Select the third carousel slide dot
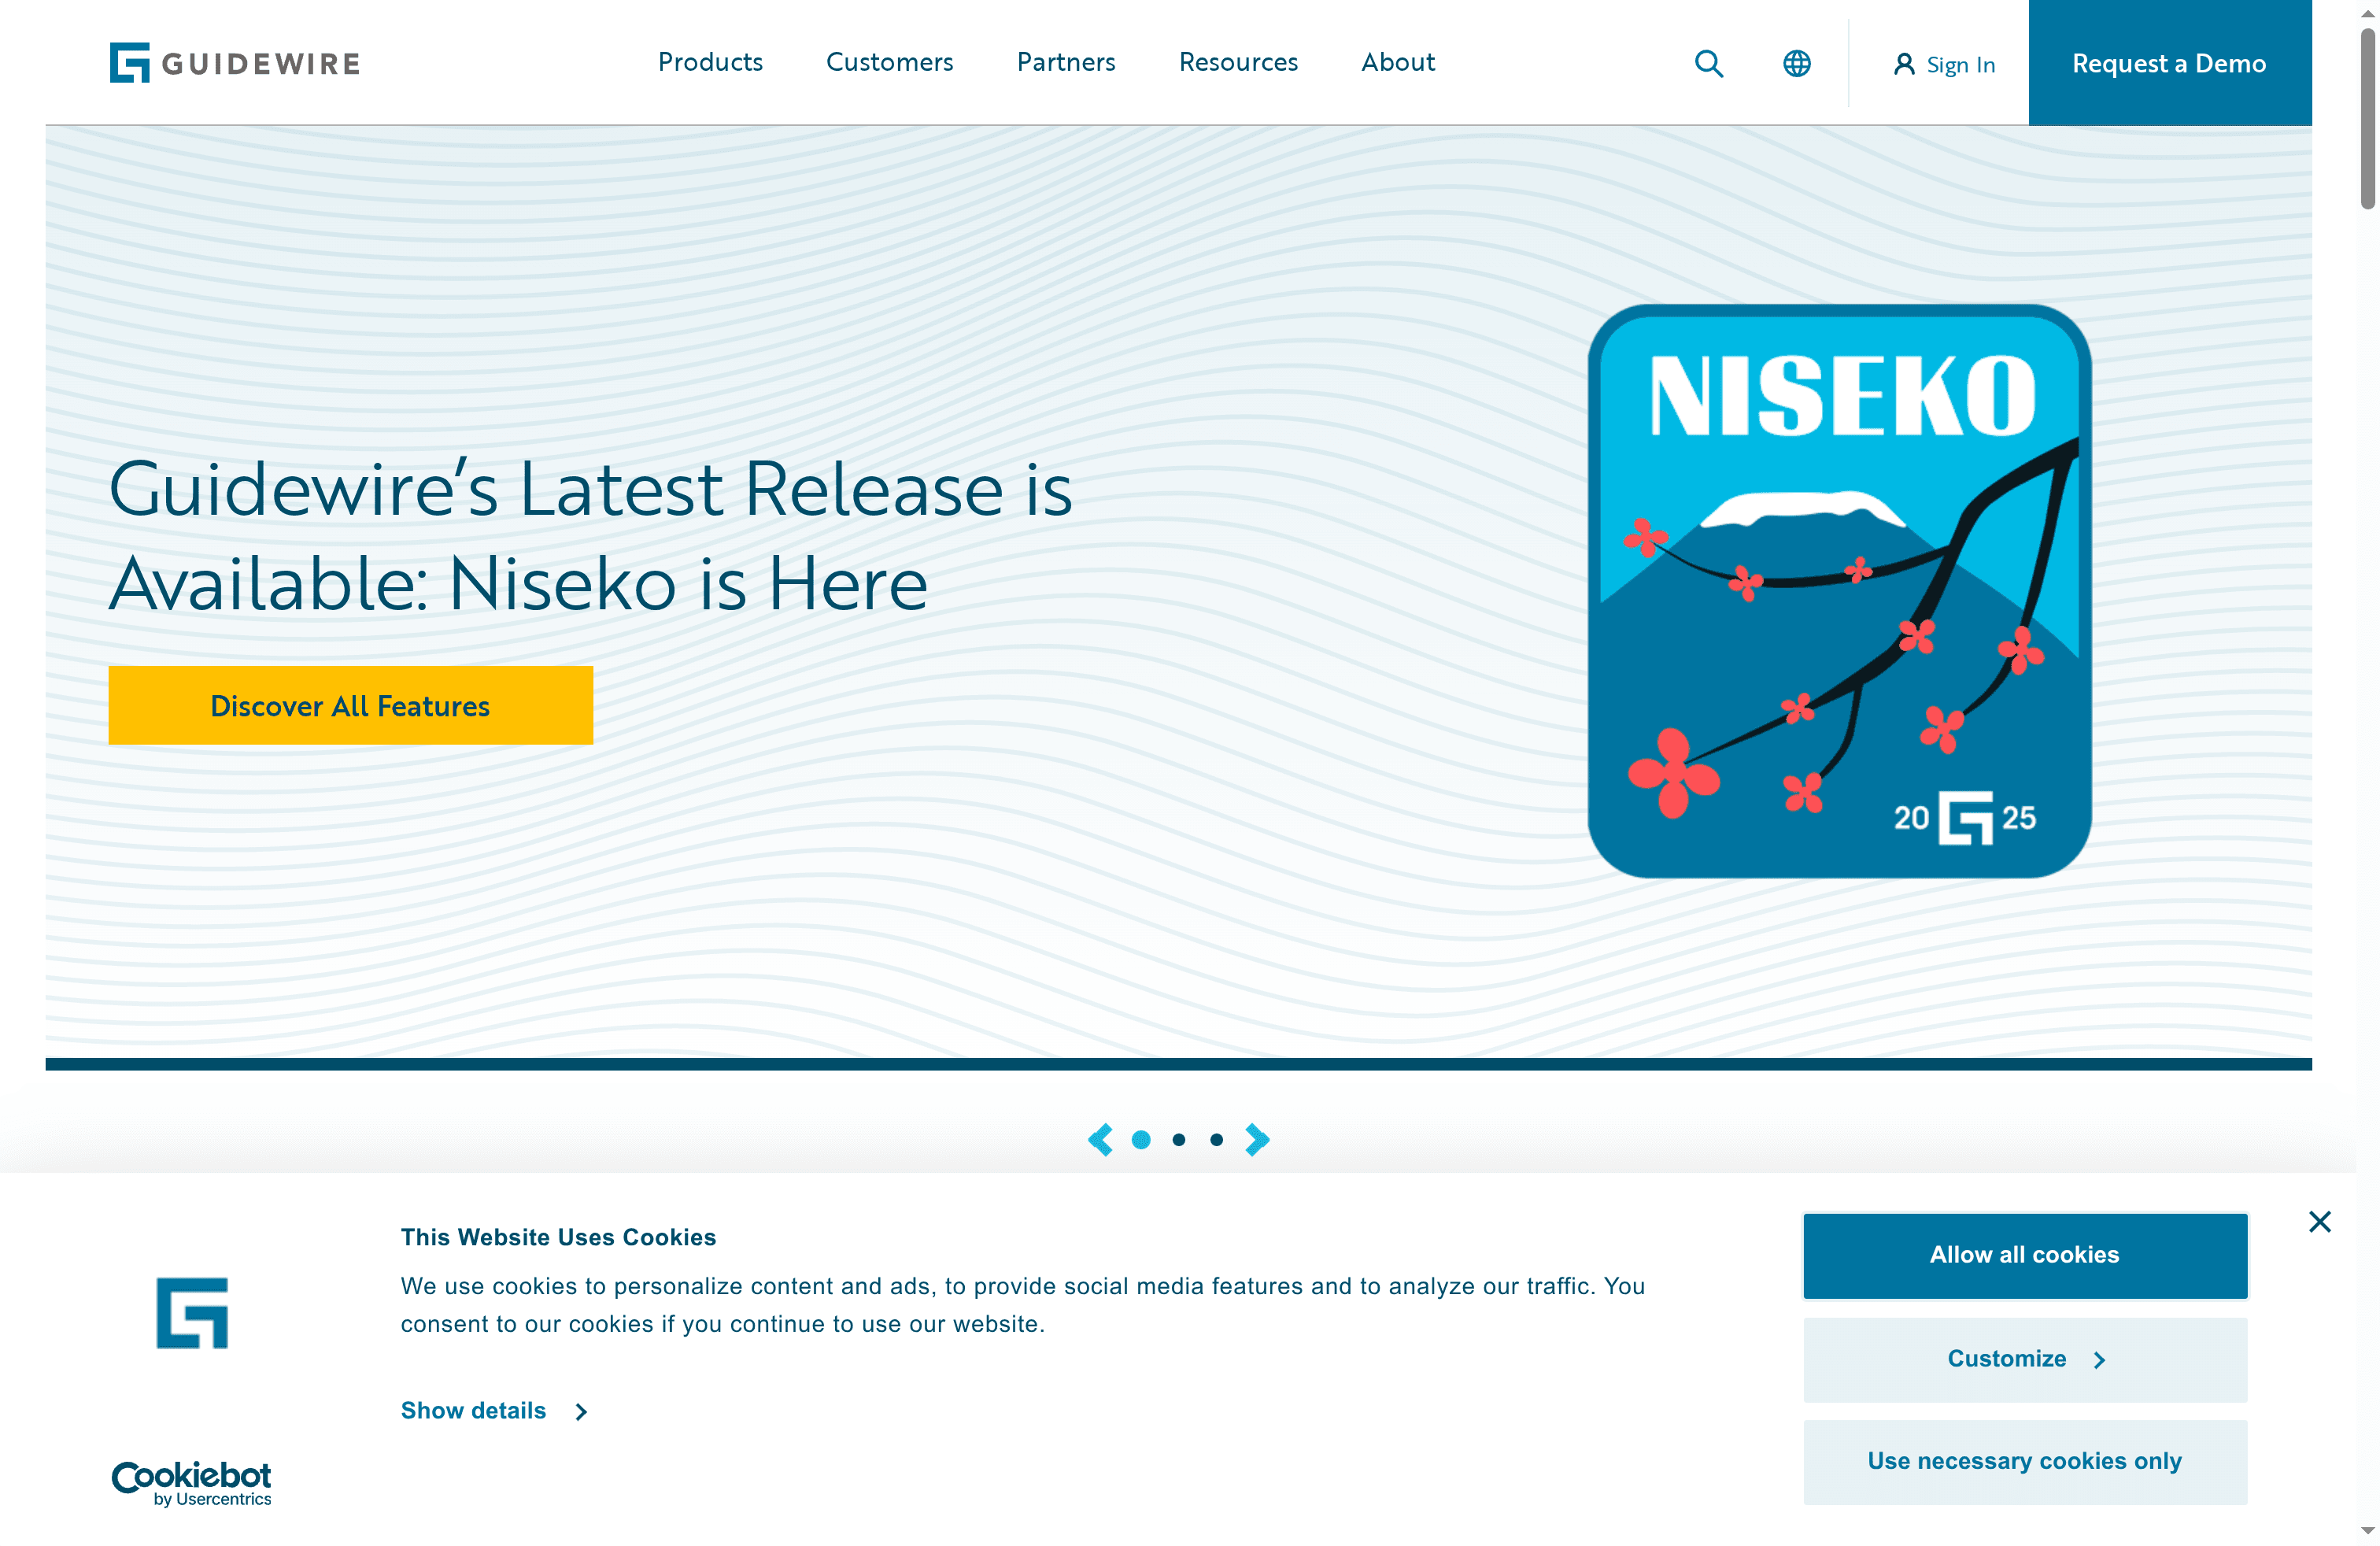This screenshot has height=1546, width=2380. coord(1216,1139)
